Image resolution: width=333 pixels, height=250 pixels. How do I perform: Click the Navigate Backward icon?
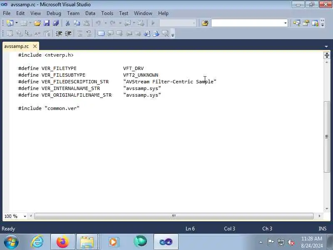[128, 23]
